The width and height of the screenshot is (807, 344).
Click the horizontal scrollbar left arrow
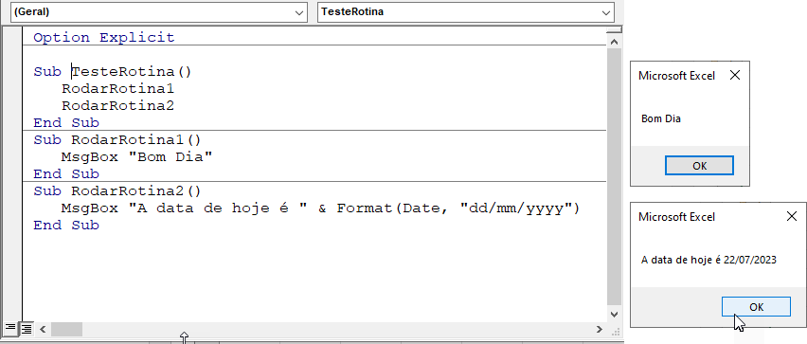coord(43,329)
